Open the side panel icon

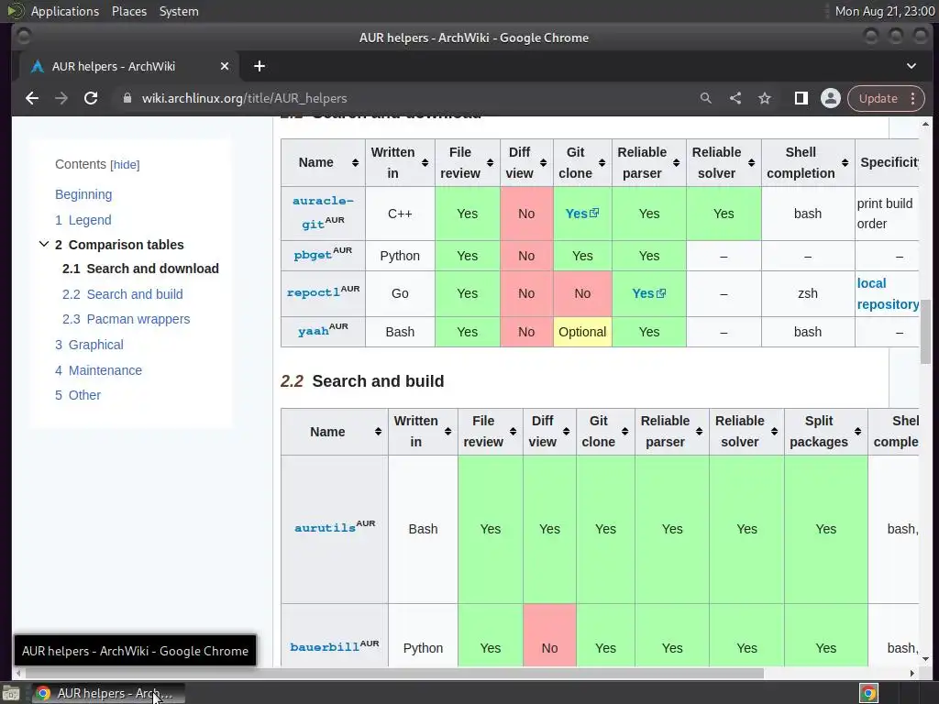(x=801, y=98)
